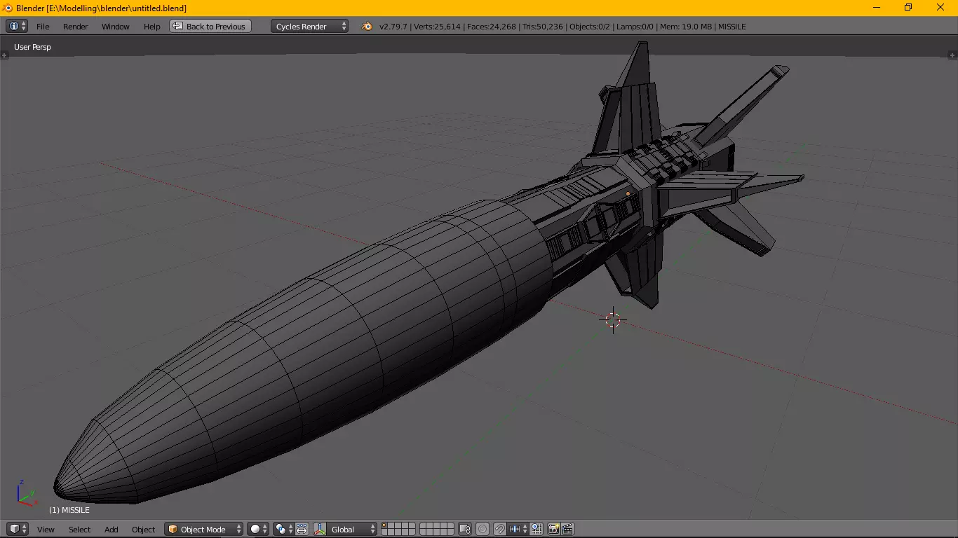
Task: Open the Select menu in viewport header
Action: tap(79, 529)
